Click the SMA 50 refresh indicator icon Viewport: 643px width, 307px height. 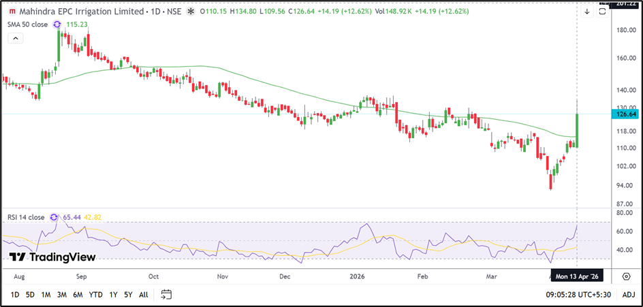pyautogui.click(x=57, y=25)
